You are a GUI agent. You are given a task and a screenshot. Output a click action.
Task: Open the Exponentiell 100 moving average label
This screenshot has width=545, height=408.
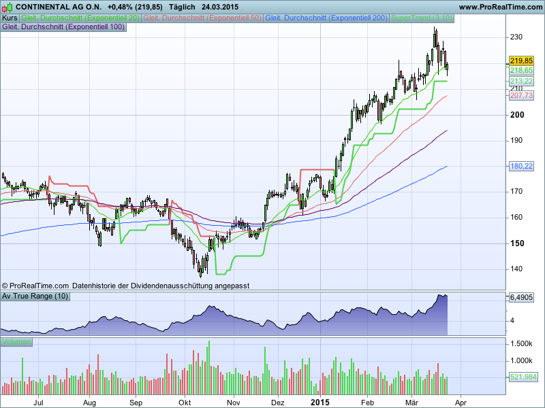click(63, 27)
